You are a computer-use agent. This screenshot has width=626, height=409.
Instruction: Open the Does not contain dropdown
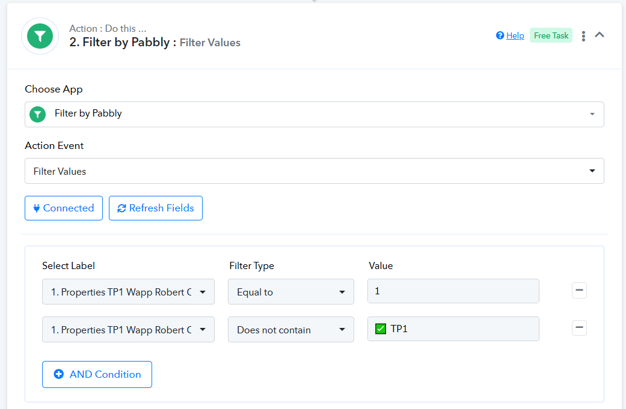pyautogui.click(x=290, y=330)
